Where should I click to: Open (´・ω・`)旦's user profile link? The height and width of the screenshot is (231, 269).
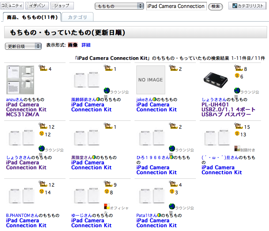[220, 158]
